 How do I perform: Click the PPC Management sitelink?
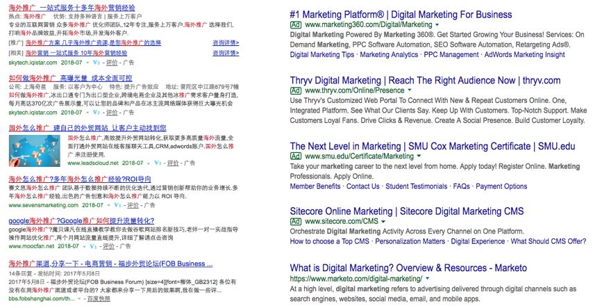tap(451, 54)
